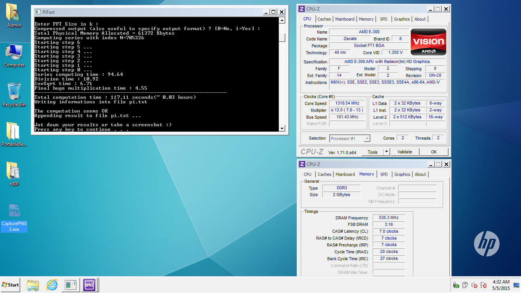Click the PiFast vertical scrollbar thumb
521x293 pixels.
point(282,38)
